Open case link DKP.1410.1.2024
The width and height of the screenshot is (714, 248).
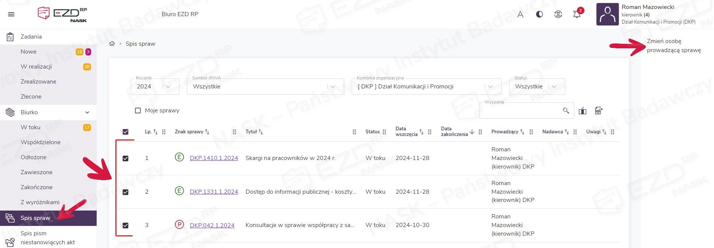(x=214, y=158)
